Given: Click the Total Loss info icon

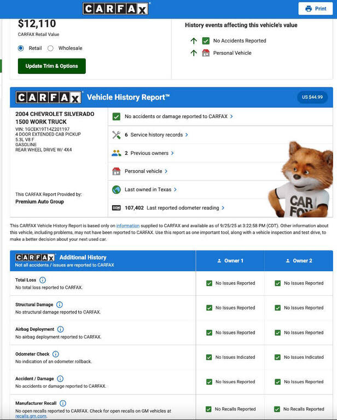Looking at the screenshot, I should pyautogui.click(x=43, y=280).
